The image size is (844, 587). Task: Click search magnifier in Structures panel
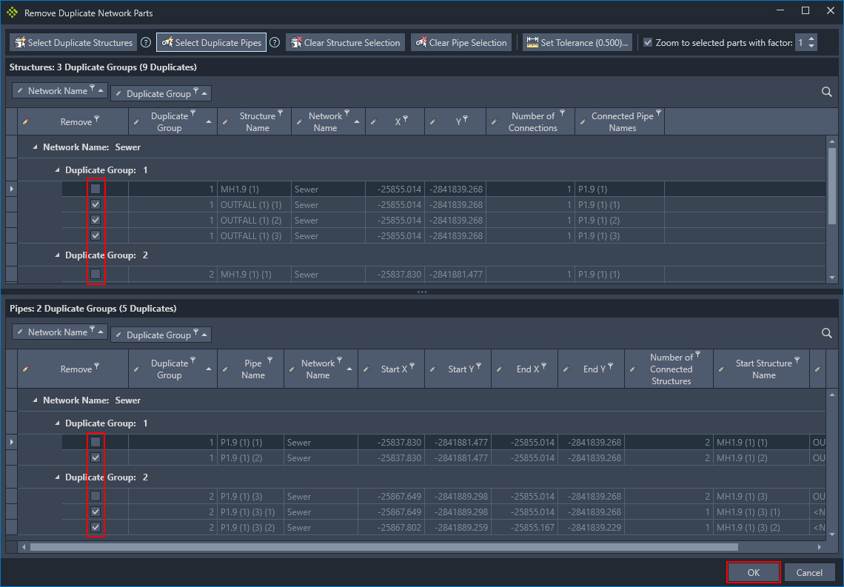point(827,92)
